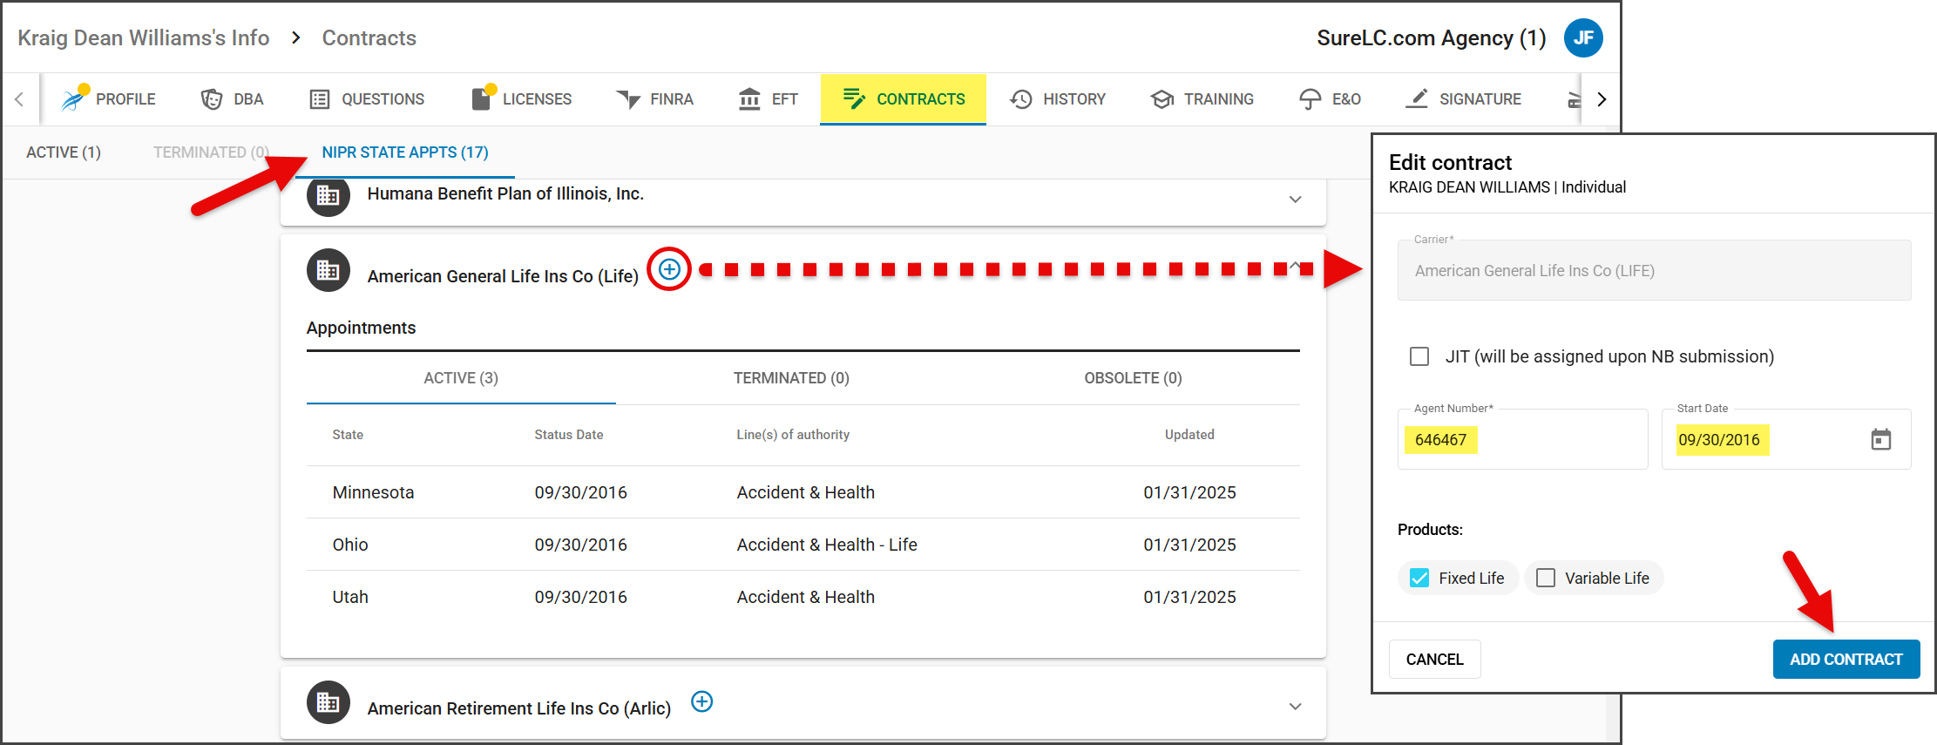Open the FINRA tab
The image size is (1937, 745).
coord(654,99)
